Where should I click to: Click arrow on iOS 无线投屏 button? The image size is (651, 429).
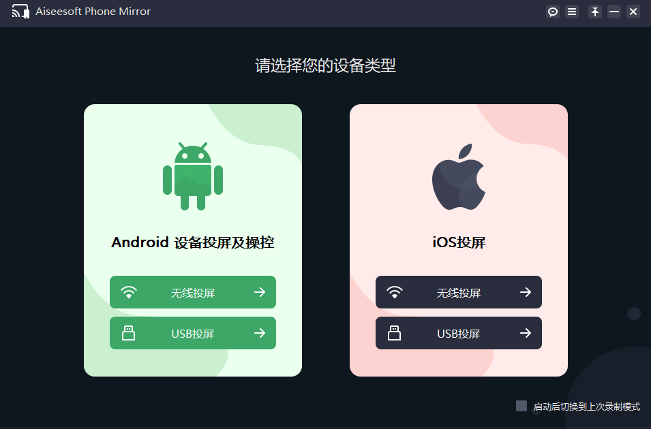(526, 292)
